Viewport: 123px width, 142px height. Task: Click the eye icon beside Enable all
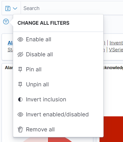(x=20, y=39)
